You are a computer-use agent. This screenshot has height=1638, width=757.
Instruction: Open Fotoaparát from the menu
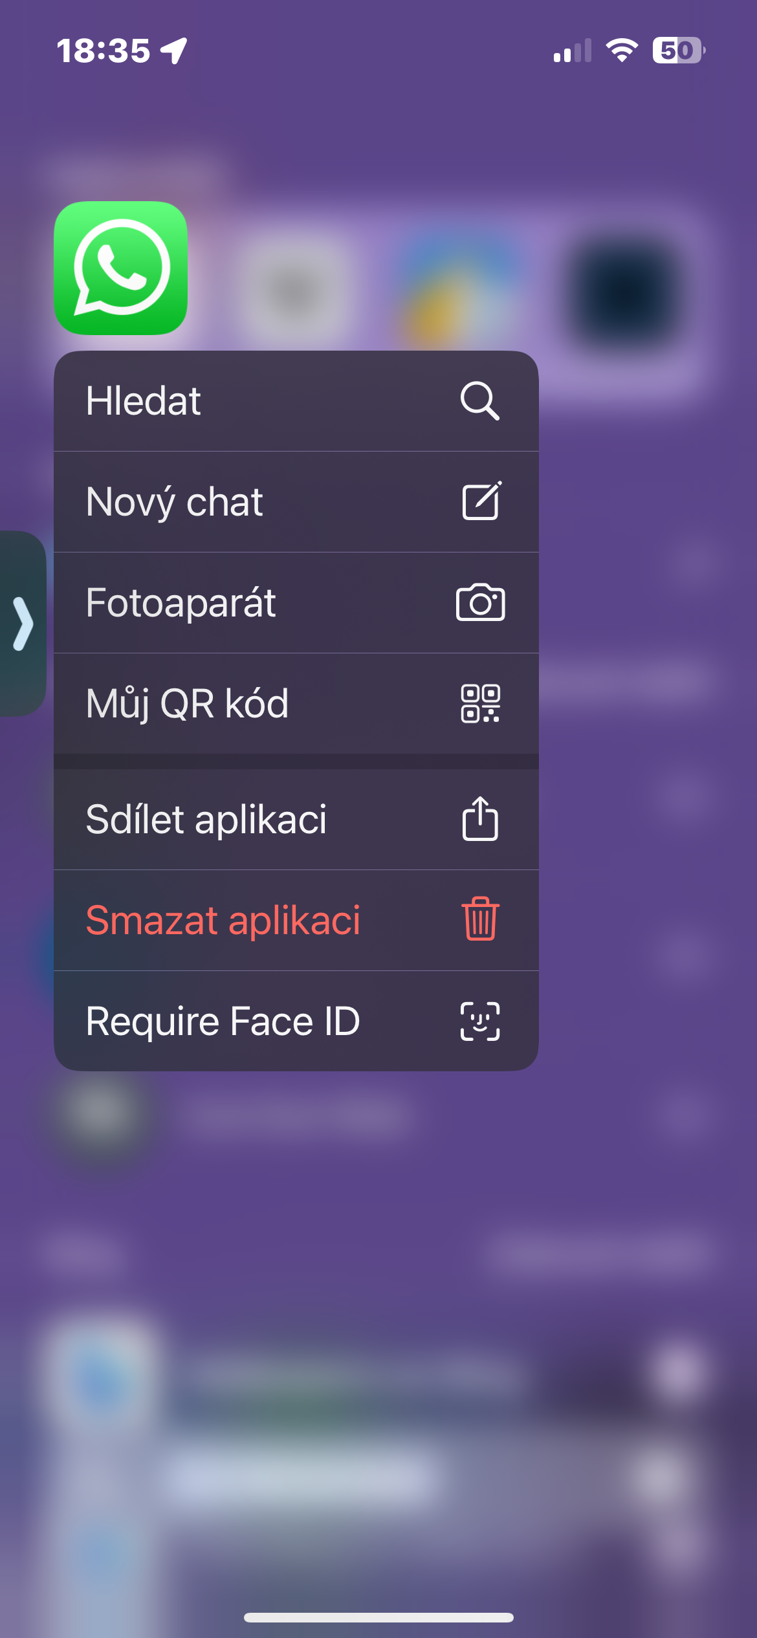point(181,603)
